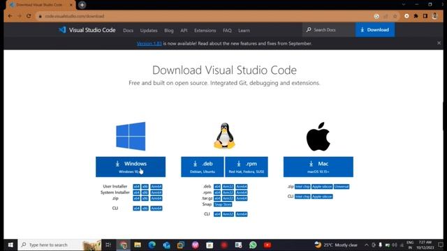Click the taskbar search box
Image resolution: width=447 pixels, height=251 pixels.
click(59, 245)
